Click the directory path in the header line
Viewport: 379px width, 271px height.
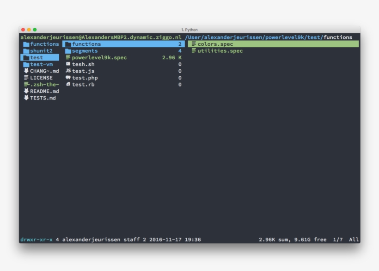click(x=268, y=37)
